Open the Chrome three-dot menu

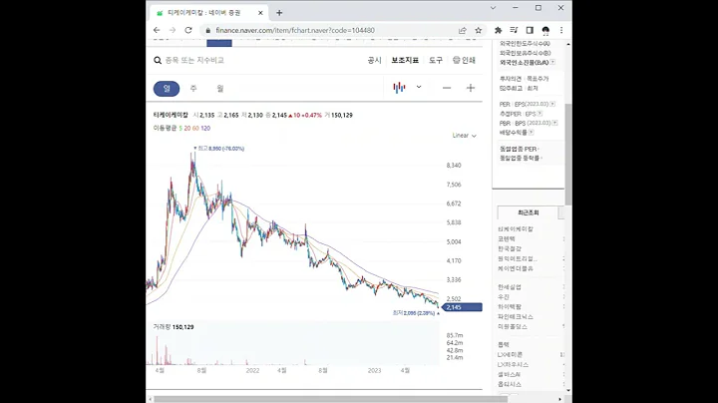point(561,30)
